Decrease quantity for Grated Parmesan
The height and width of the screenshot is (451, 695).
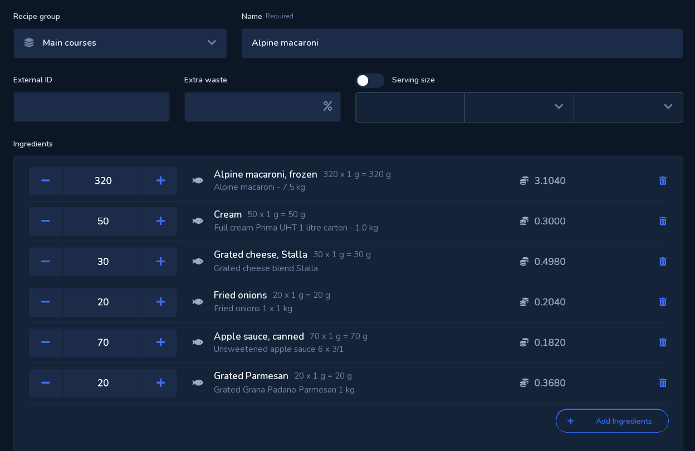(x=46, y=383)
